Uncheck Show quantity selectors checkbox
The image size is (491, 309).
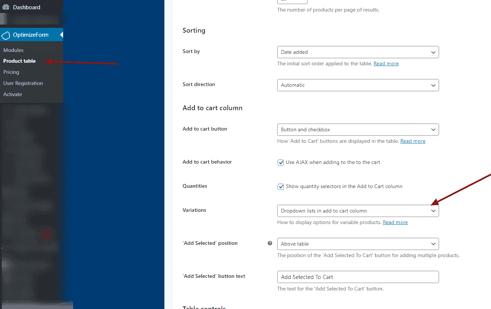click(281, 187)
